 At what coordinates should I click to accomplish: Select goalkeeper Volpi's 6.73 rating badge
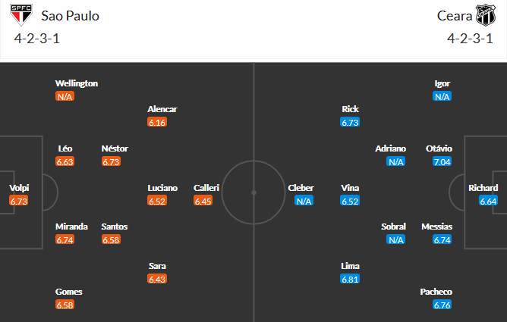click(x=19, y=201)
